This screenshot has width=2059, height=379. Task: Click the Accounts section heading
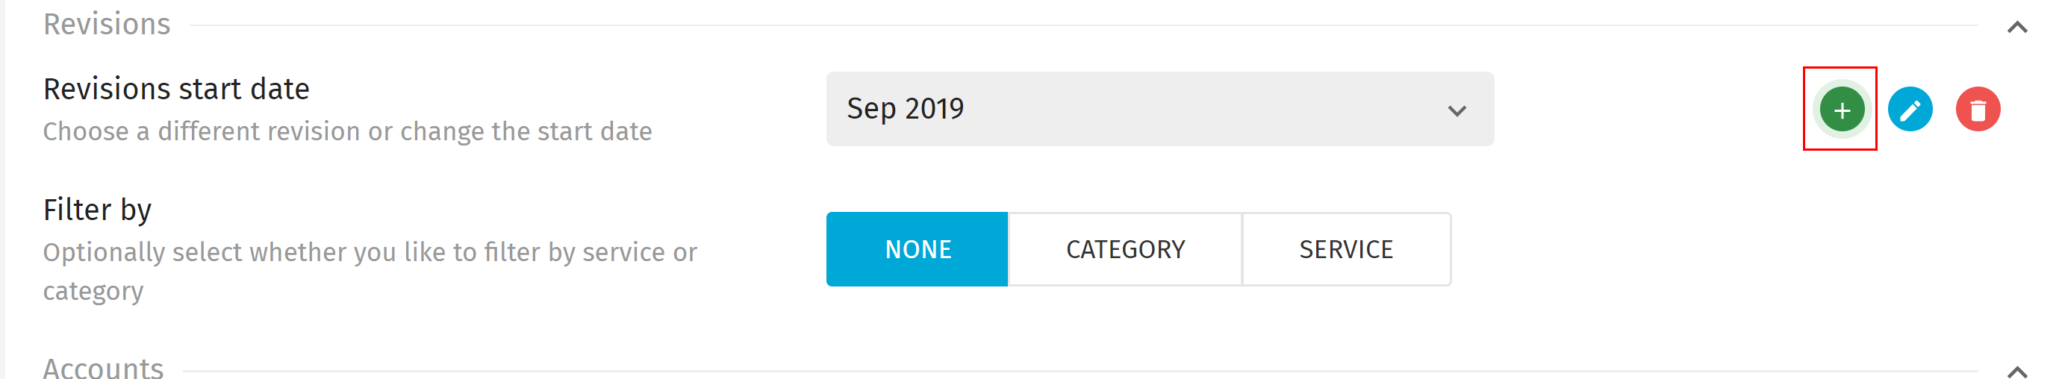pyautogui.click(x=103, y=368)
